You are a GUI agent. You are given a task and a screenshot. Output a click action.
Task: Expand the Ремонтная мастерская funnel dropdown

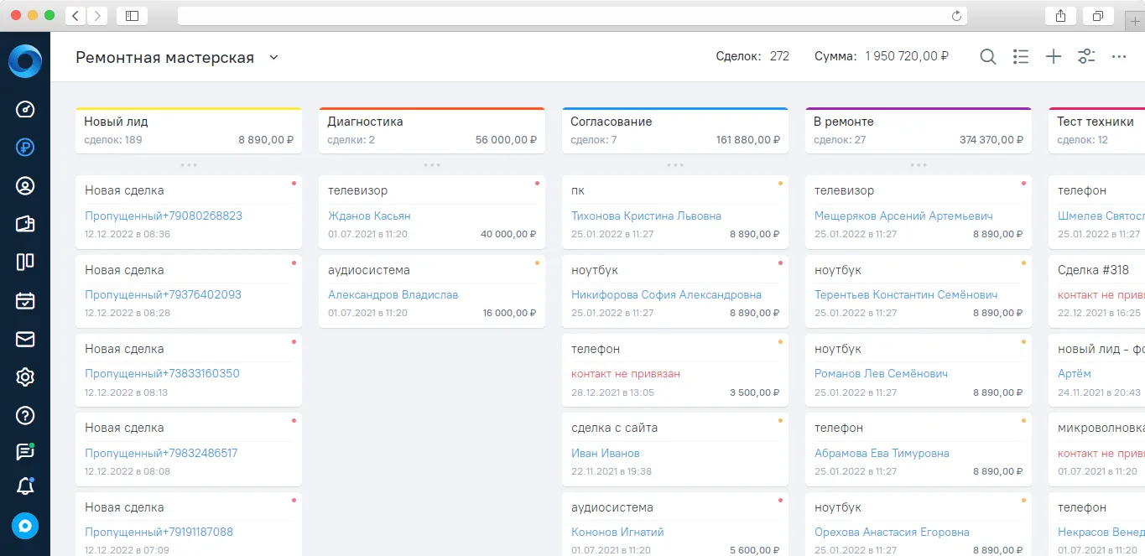click(273, 58)
